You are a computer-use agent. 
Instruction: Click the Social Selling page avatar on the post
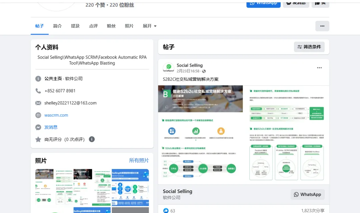pyautogui.click(x=168, y=68)
